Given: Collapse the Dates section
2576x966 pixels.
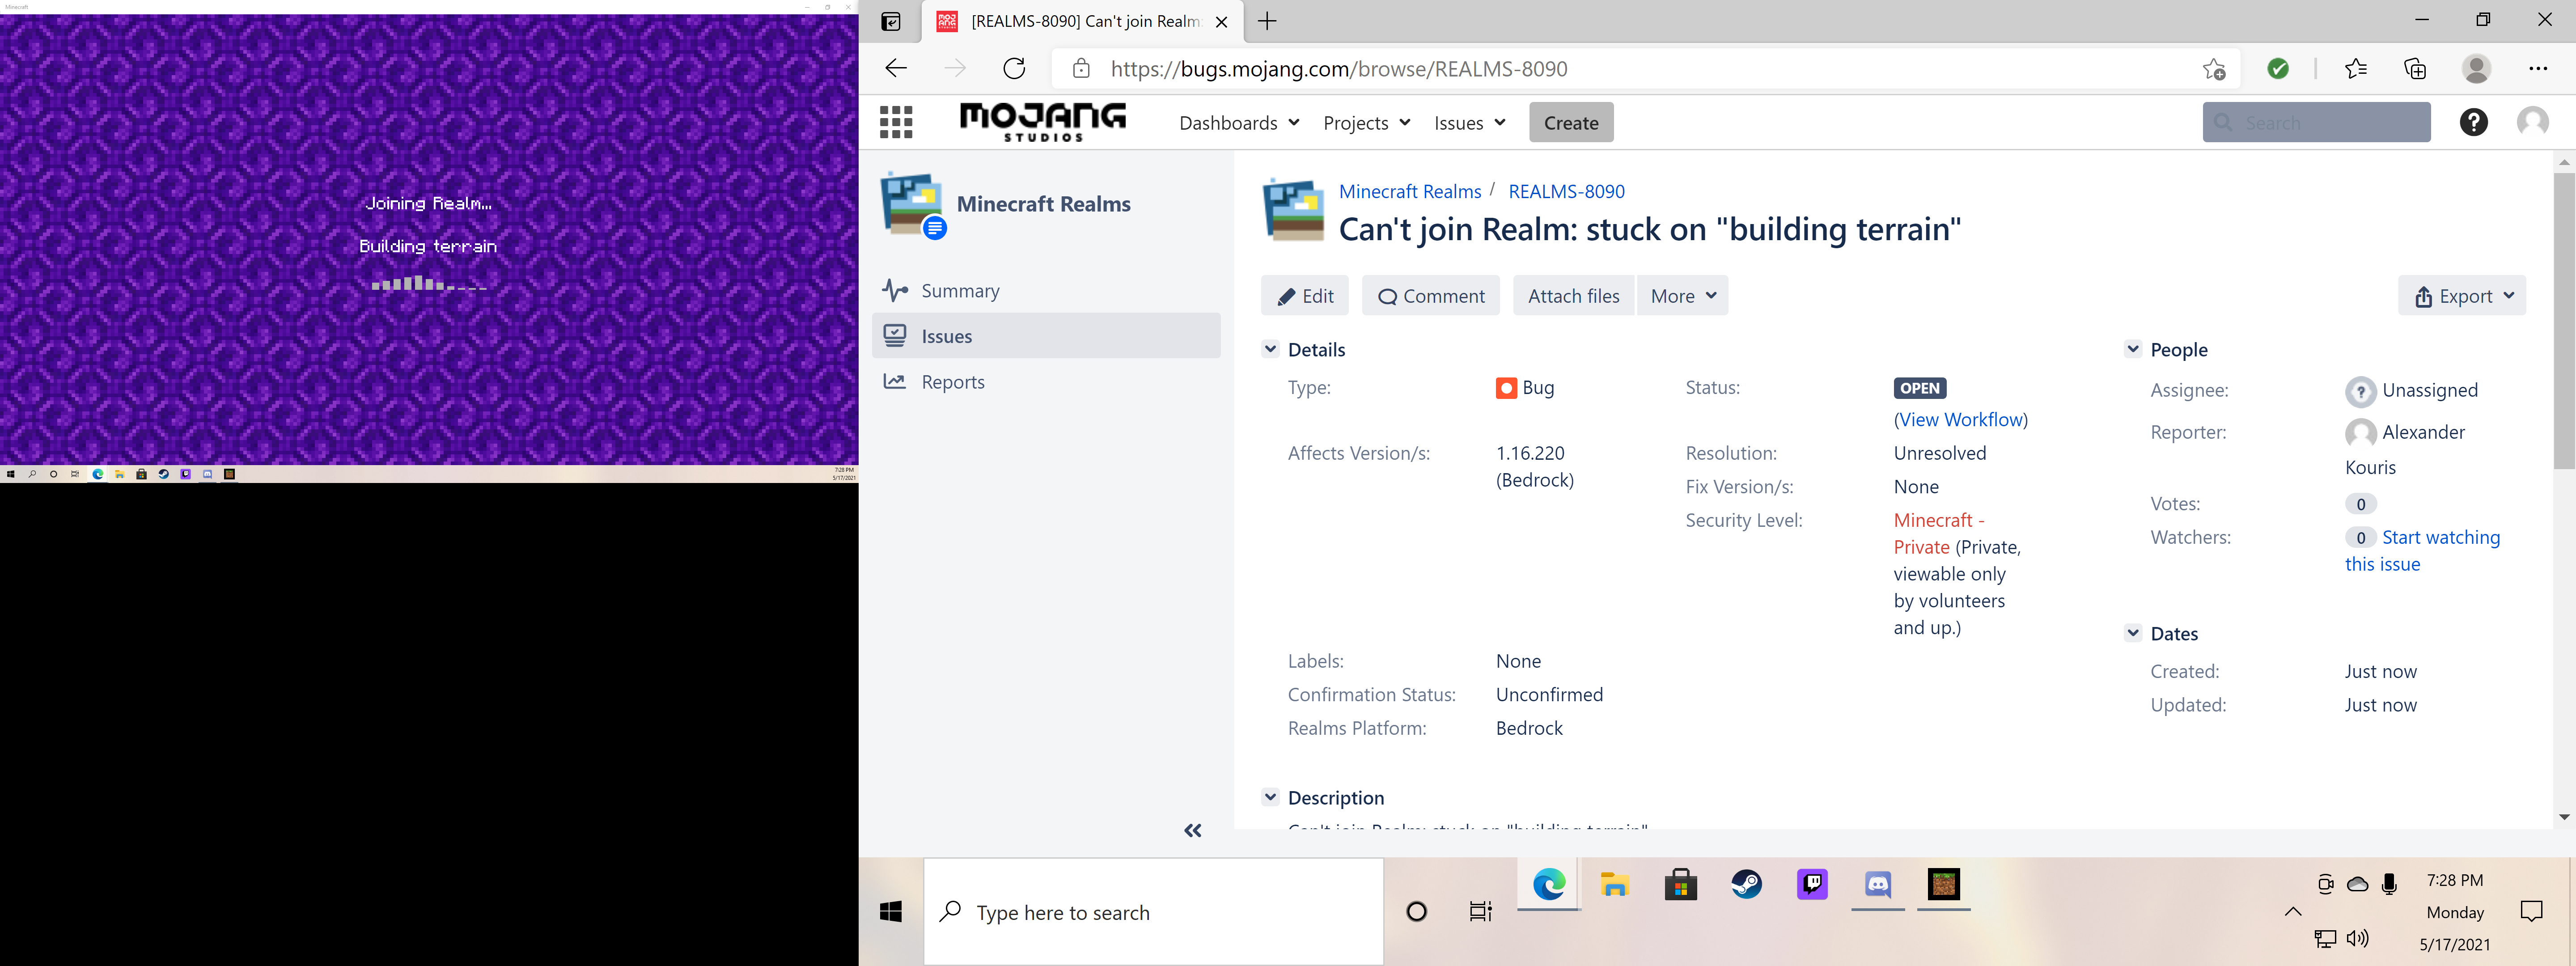Looking at the screenshot, I should click(2132, 633).
